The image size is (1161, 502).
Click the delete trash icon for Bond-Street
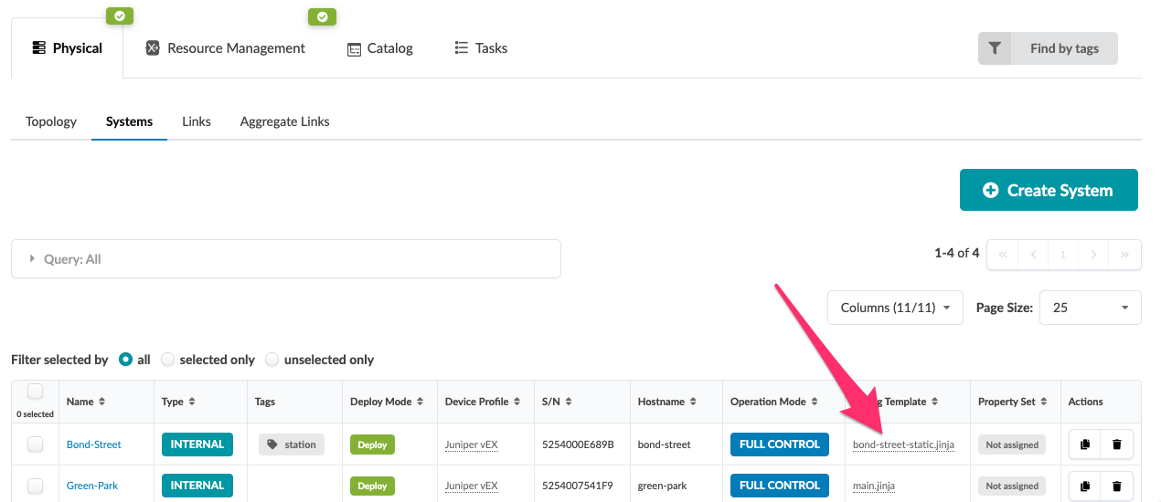coord(1116,444)
